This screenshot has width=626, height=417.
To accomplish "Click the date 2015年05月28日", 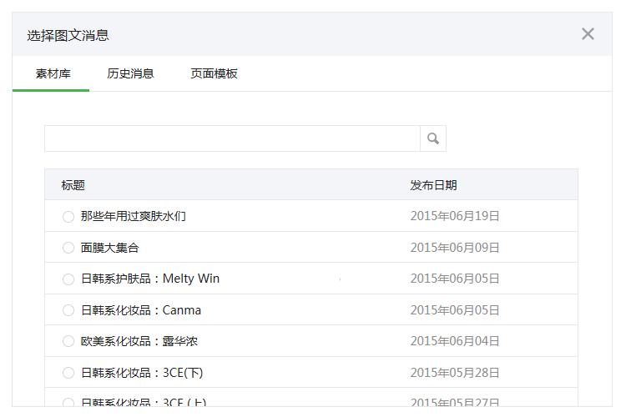I will (455, 373).
